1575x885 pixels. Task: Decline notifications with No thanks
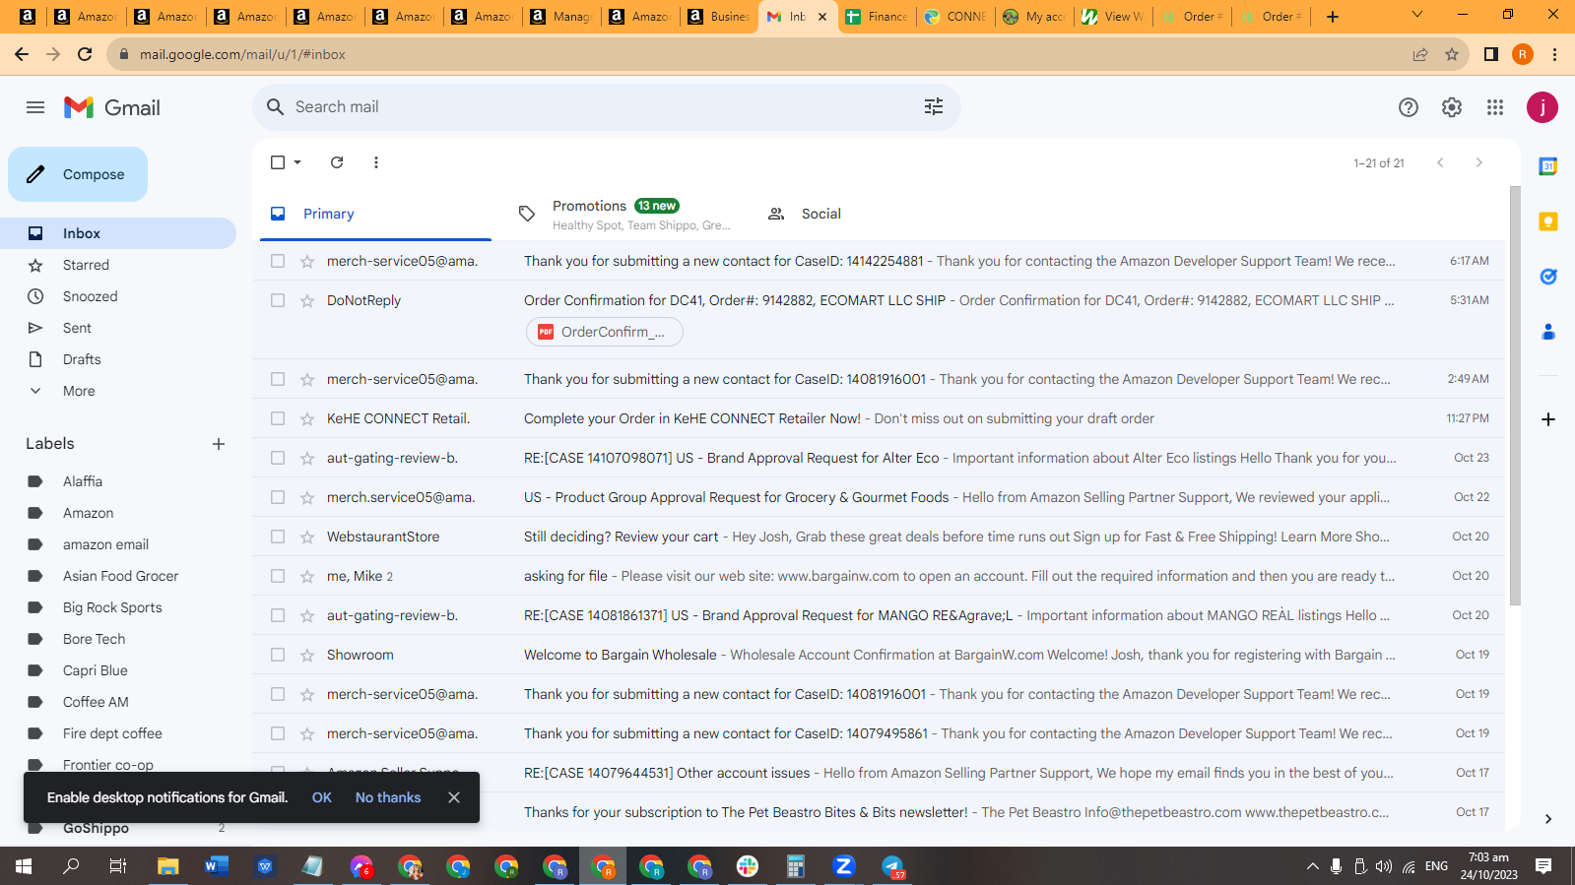[388, 797]
